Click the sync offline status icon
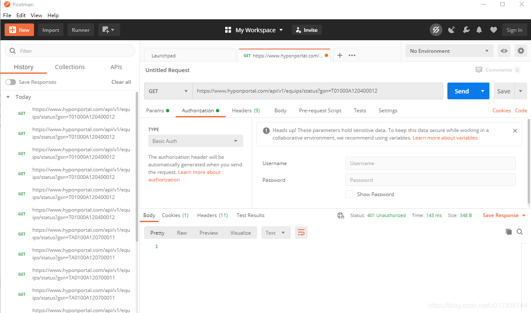Screen dimensions: 531x313 436,30
